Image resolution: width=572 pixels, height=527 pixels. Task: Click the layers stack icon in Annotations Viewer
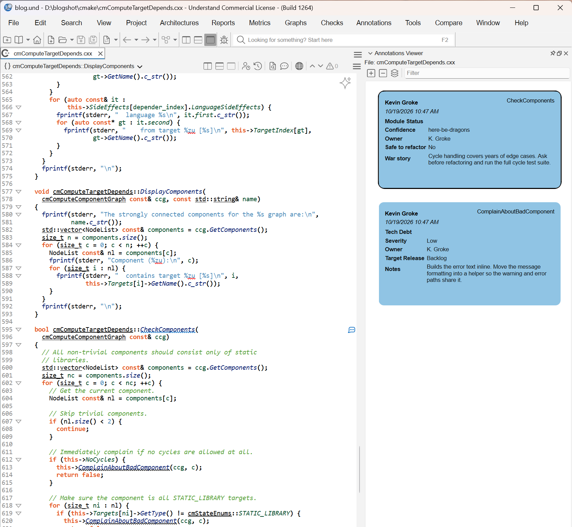coord(395,73)
